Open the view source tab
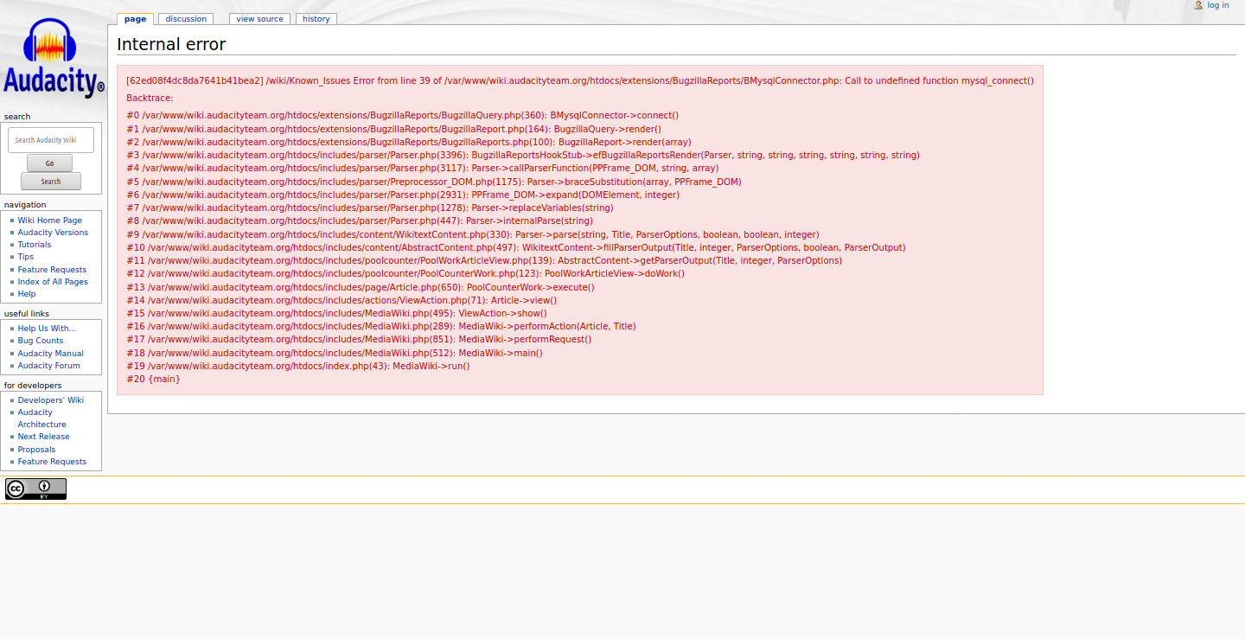Screen dimensions: 1245x639 [x=259, y=19]
